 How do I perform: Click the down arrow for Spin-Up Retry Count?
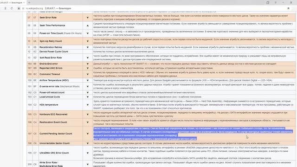pos(88,41)
